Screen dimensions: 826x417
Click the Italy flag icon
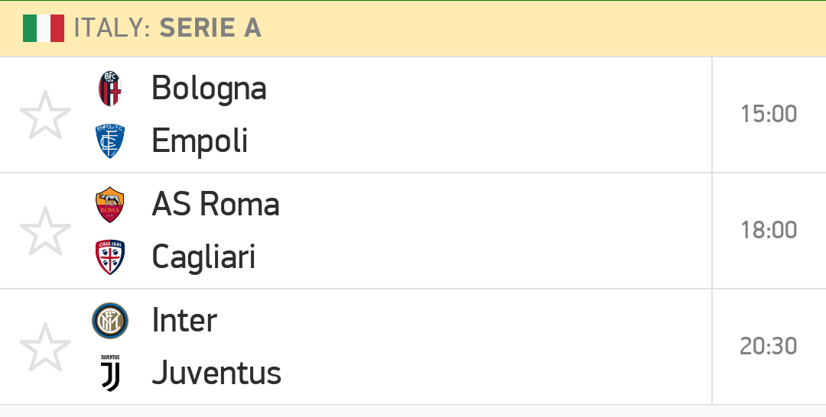click(44, 28)
